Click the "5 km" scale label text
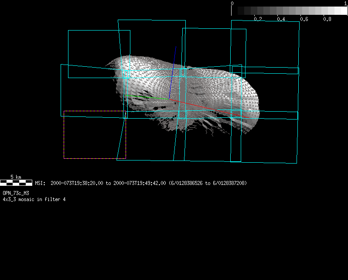Viewport: 348px width, 280px height. click(16, 177)
